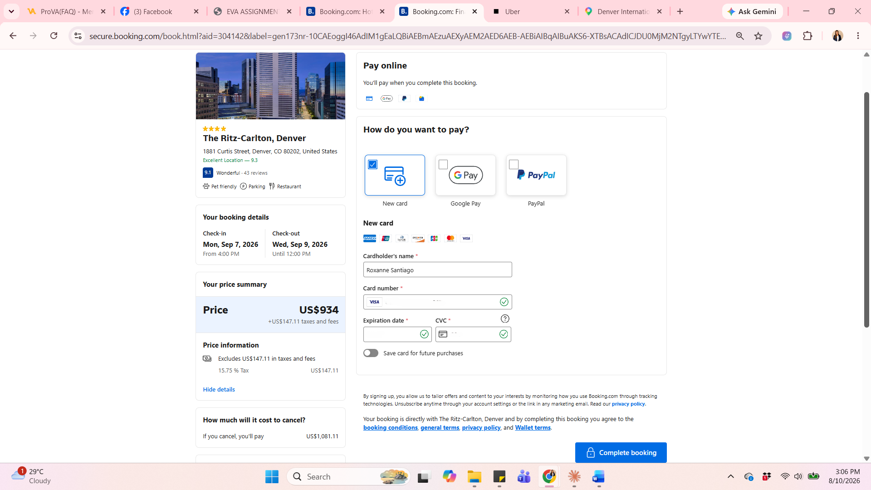The height and width of the screenshot is (490, 871).
Task: Open the Chrome three-dot menu
Action: [x=858, y=36]
